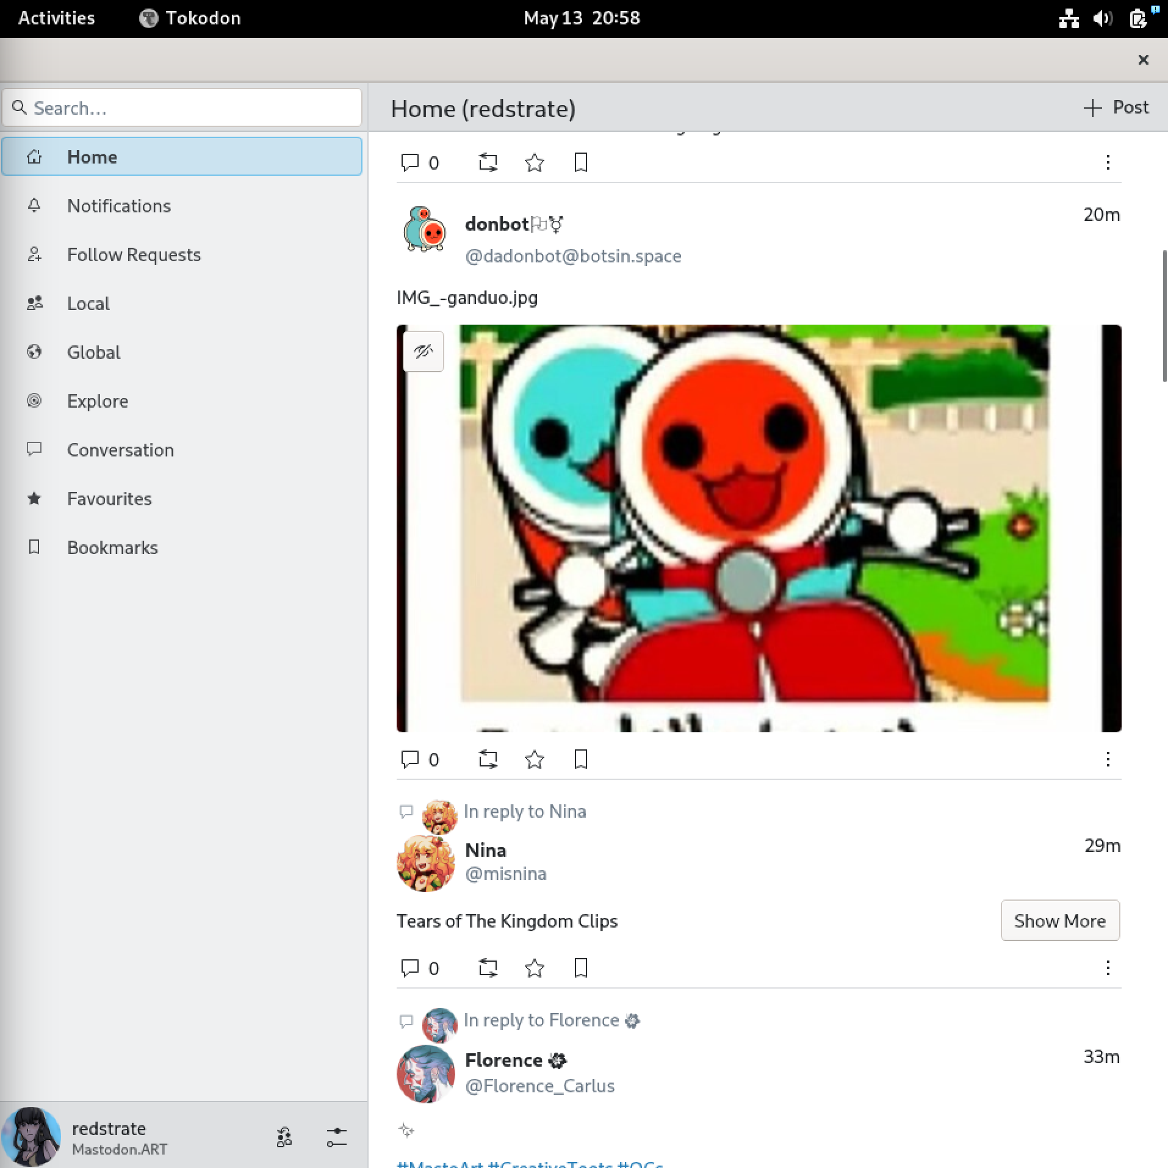Boost the topmost partially visible post
The height and width of the screenshot is (1168, 1168).
(488, 162)
